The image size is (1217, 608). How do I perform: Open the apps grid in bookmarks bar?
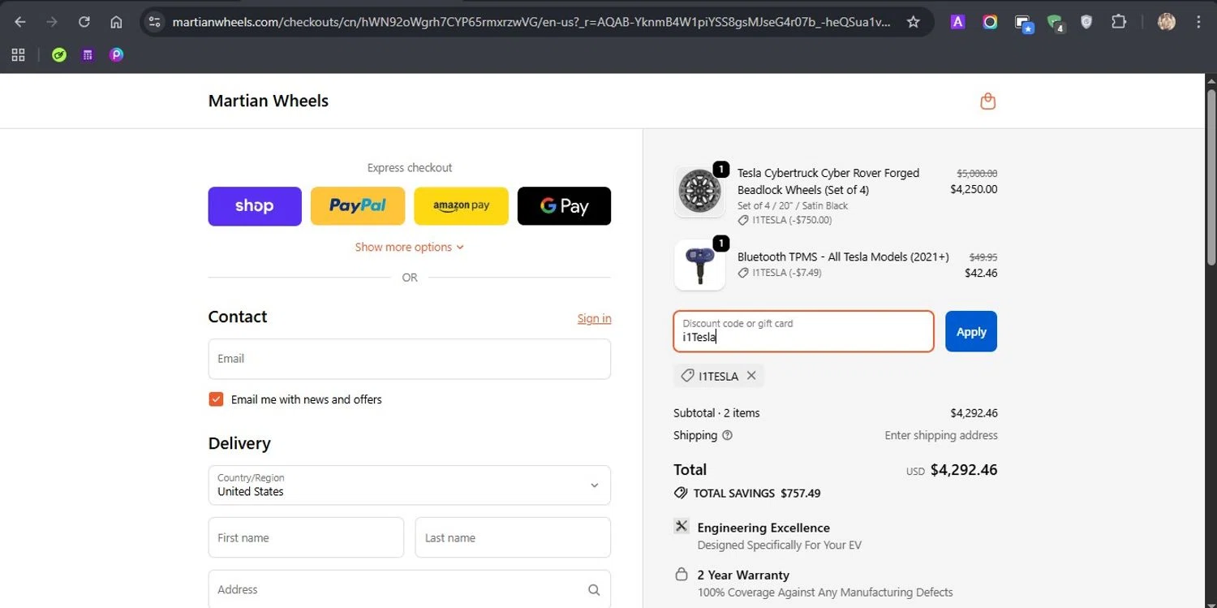(x=18, y=55)
